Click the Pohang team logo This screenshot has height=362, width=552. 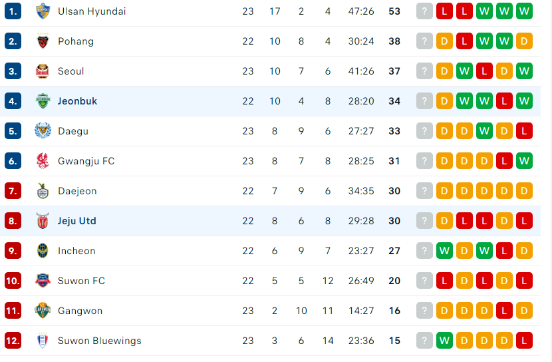point(43,41)
